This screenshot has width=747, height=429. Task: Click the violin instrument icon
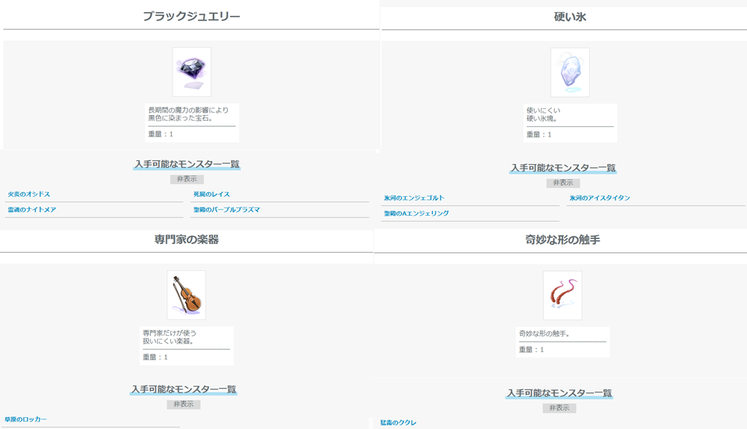[186, 295]
